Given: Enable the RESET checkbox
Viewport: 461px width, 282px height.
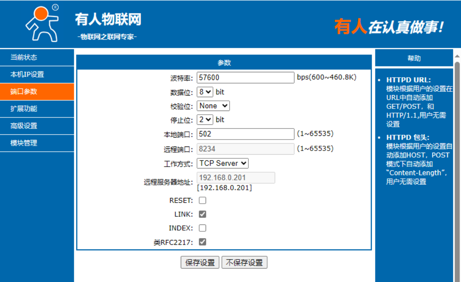Looking at the screenshot, I should pos(202,200).
